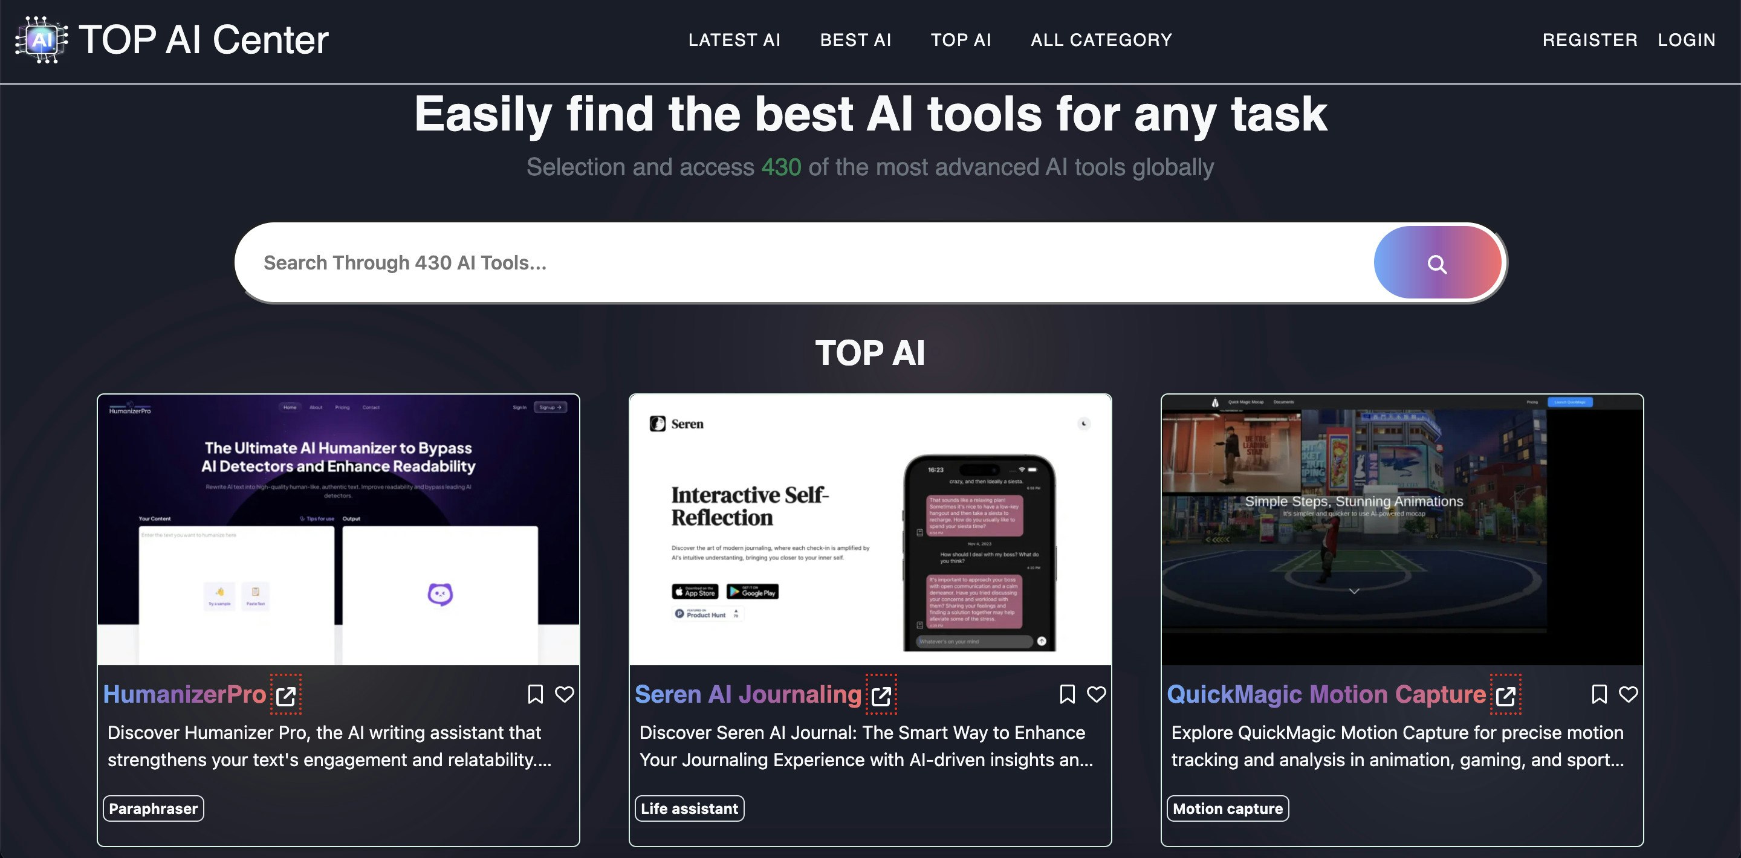Select TOP AI in the navigation bar
The width and height of the screenshot is (1741, 858).
pyautogui.click(x=961, y=40)
